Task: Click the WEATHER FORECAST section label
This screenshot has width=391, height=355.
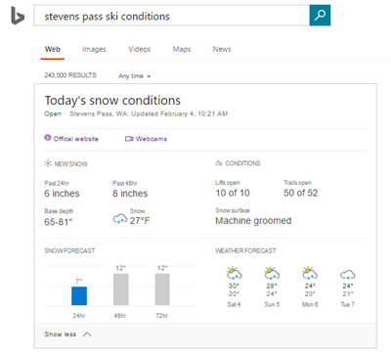Action: tap(245, 250)
